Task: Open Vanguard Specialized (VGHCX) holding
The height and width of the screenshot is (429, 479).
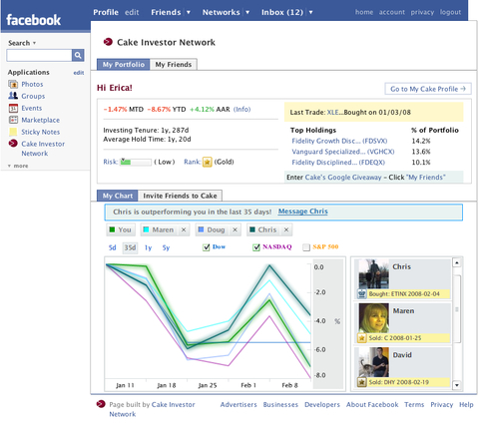Action: (343, 152)
